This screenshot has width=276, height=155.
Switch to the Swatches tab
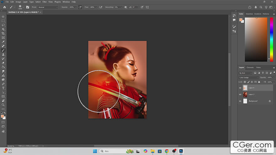pyautogui.click(x=249, y=14)
